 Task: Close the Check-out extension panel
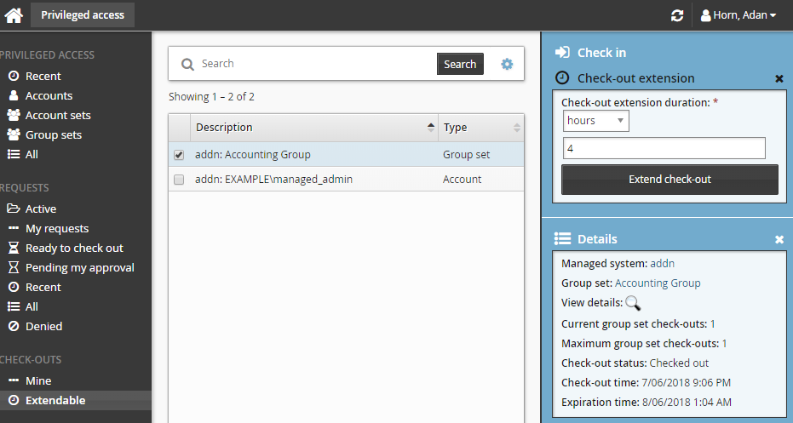[x=779, y=78]
